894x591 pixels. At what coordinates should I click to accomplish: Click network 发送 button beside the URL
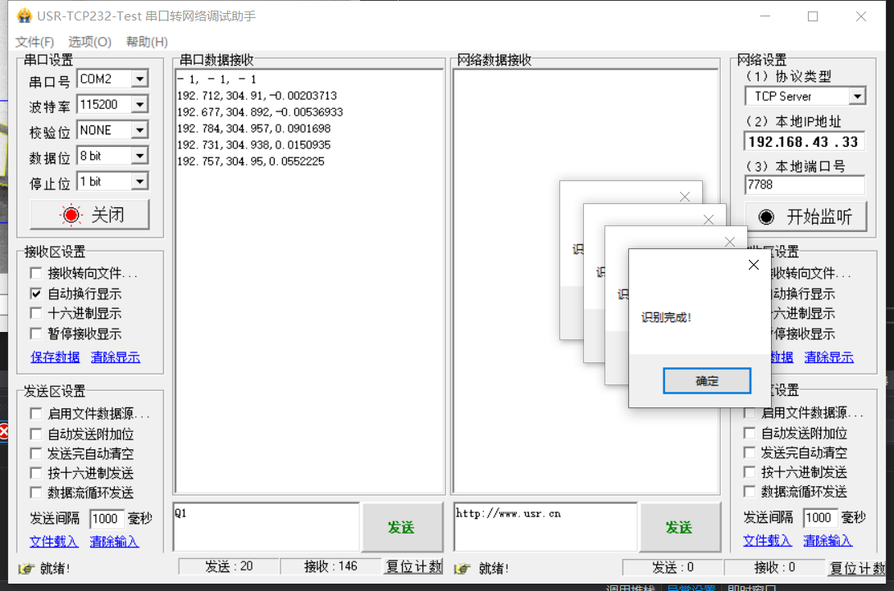(x=679, y=527)
